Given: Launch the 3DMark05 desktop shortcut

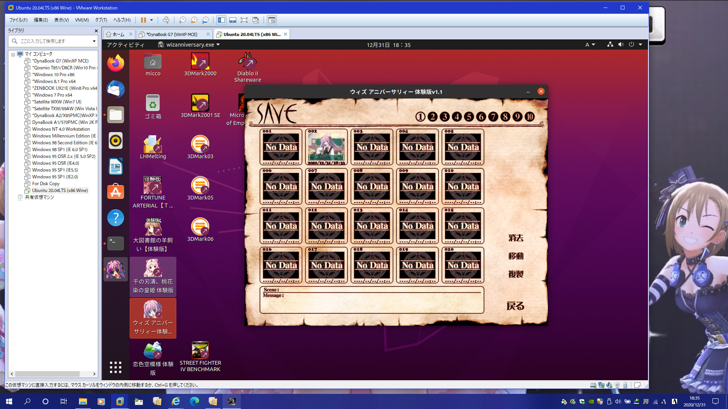Looking at the screenshot, I should pos(200,189).
